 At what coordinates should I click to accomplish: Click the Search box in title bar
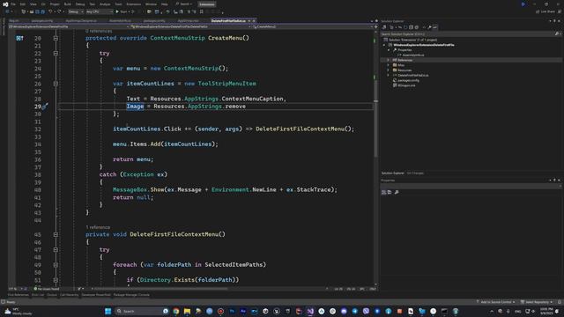(184, 4)
